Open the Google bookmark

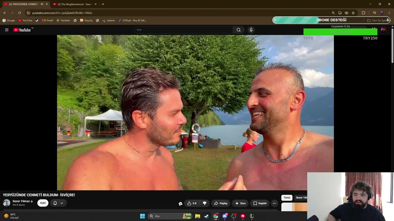tap(9, 21)
